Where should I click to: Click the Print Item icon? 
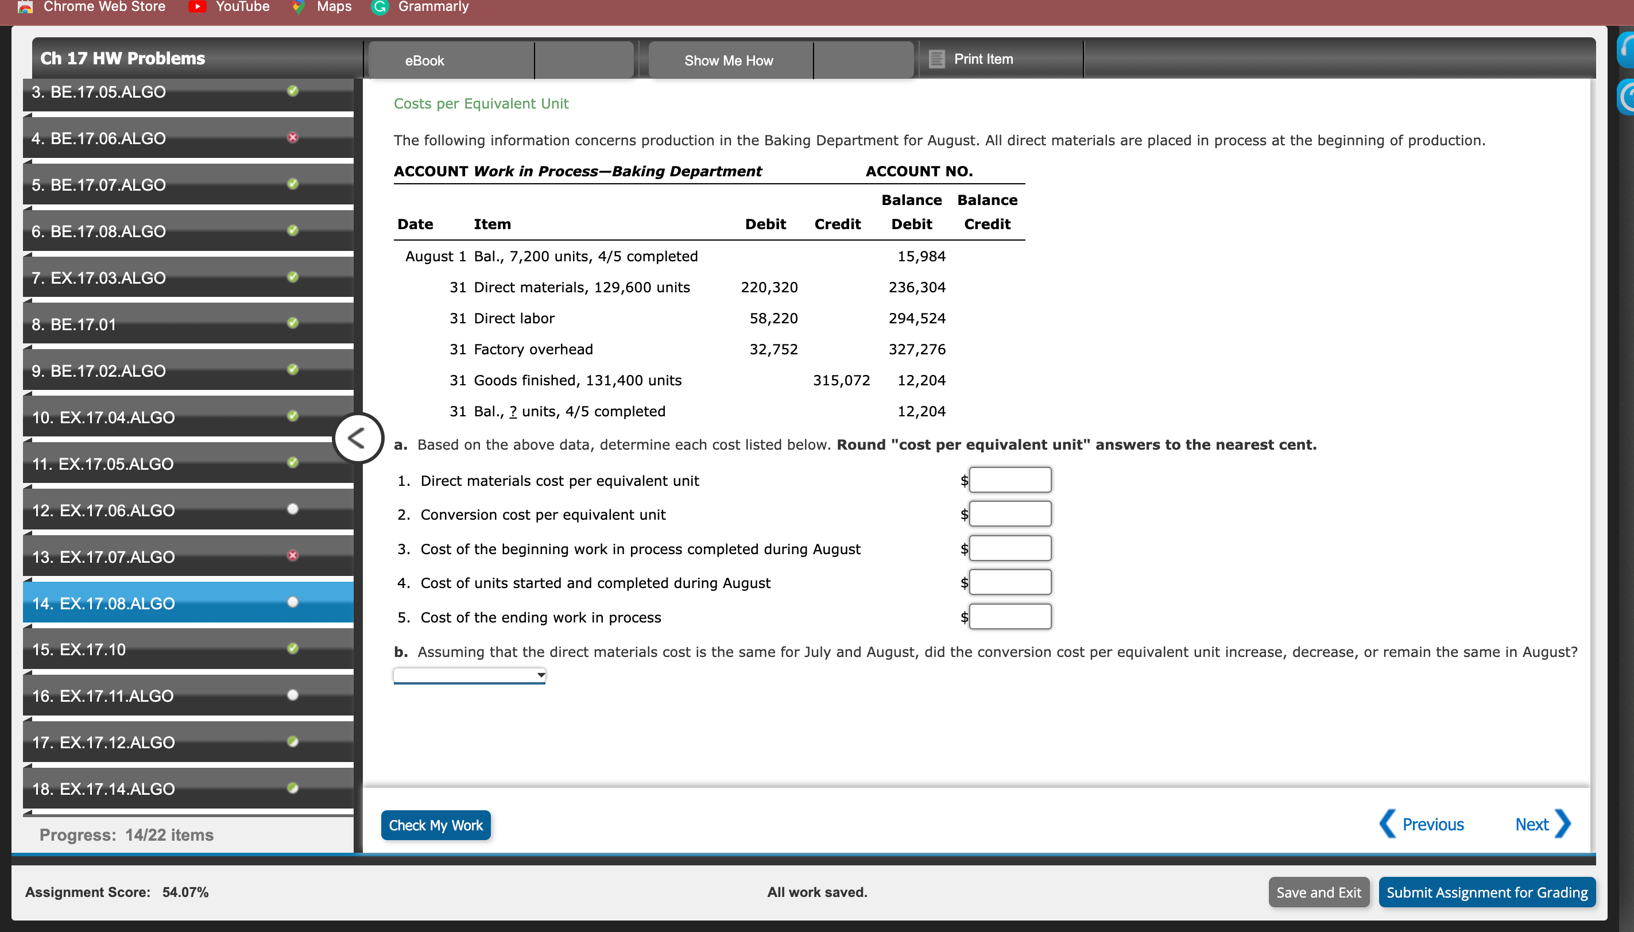[936, 59]
